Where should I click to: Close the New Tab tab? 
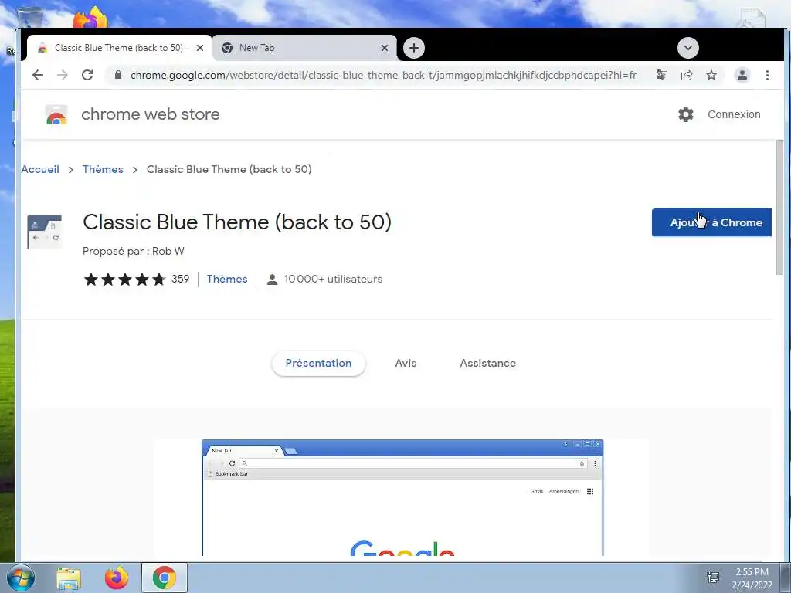pos(385,48)
